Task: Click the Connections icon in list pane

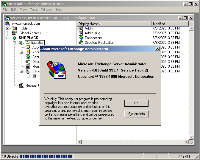Action: pyautogui.click(x=81, y=38)
